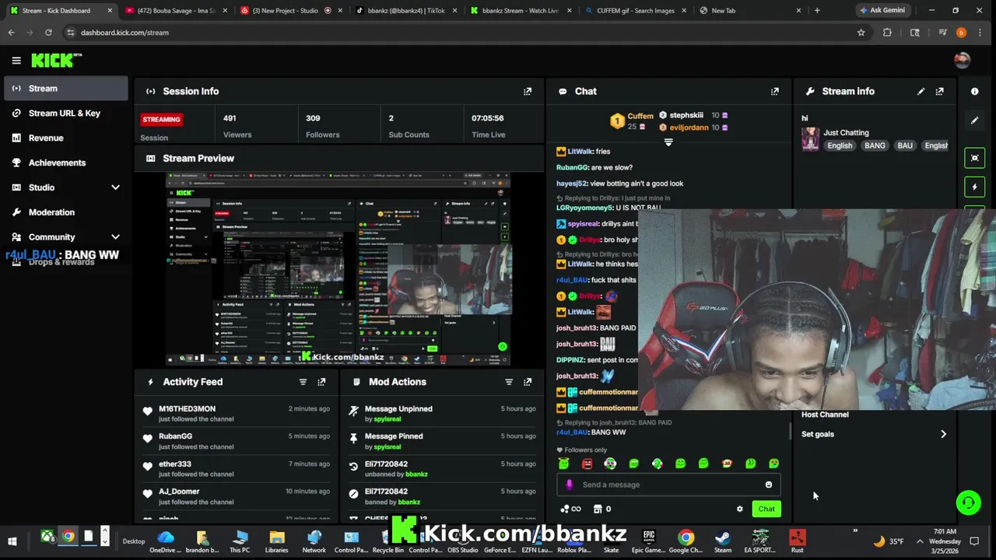Select the red angry emote
This screenshot has width=996, height=560.
point(587,464)
